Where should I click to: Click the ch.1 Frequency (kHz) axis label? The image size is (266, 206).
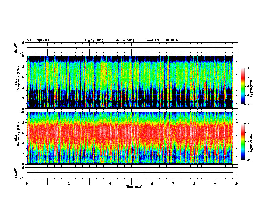[17, 82]
